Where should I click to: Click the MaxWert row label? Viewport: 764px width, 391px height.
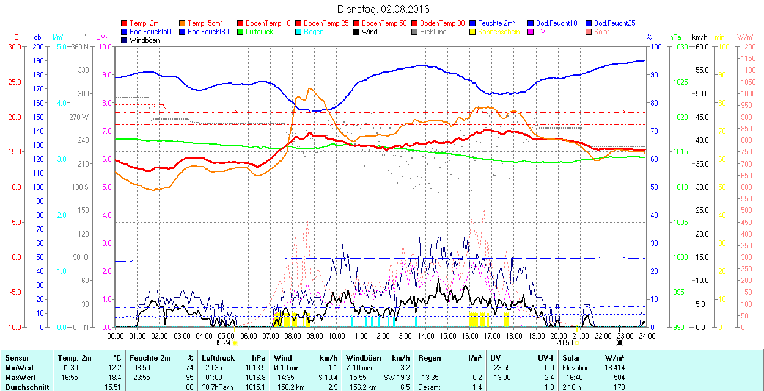21,377
